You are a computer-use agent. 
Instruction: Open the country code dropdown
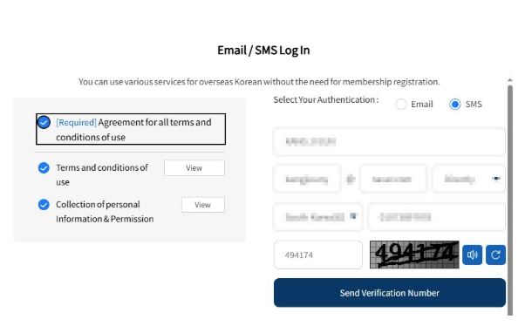coord(317,217)
